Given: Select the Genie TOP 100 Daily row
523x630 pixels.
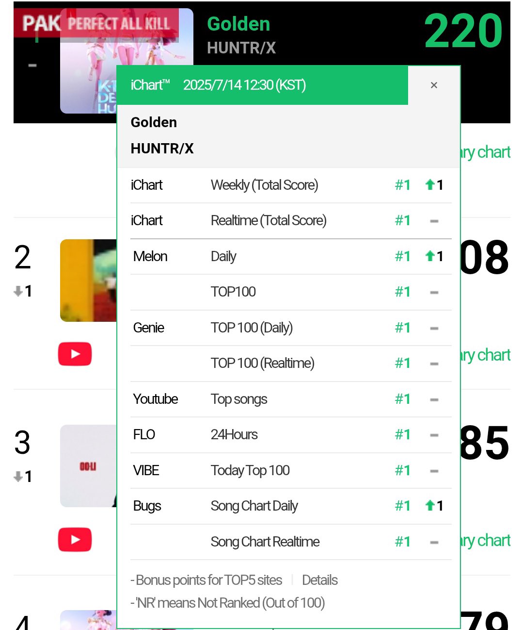Looking at the screenshot, I should [x=291, y=328].
